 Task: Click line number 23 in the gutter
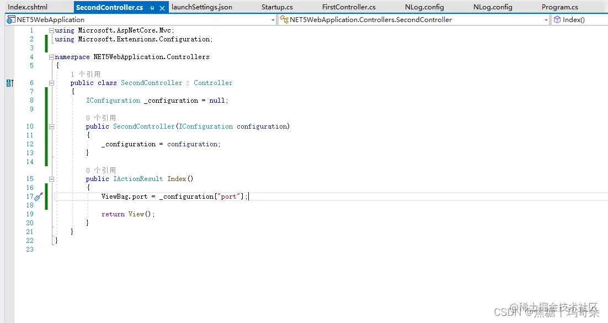pos(30,249)
